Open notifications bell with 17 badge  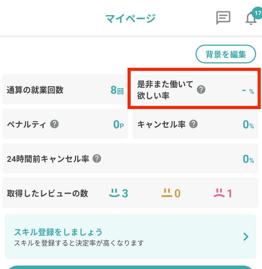tap(251, 19)
